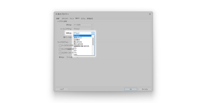Image resolution: width=207 pixels, height=103 pixels.
Task: Choose 幅に合わせる in the zoom list
Action: tap(83, 42)
